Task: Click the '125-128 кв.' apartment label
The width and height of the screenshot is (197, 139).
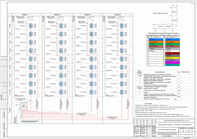Action: pyautogui.click(x=109, y=29)
